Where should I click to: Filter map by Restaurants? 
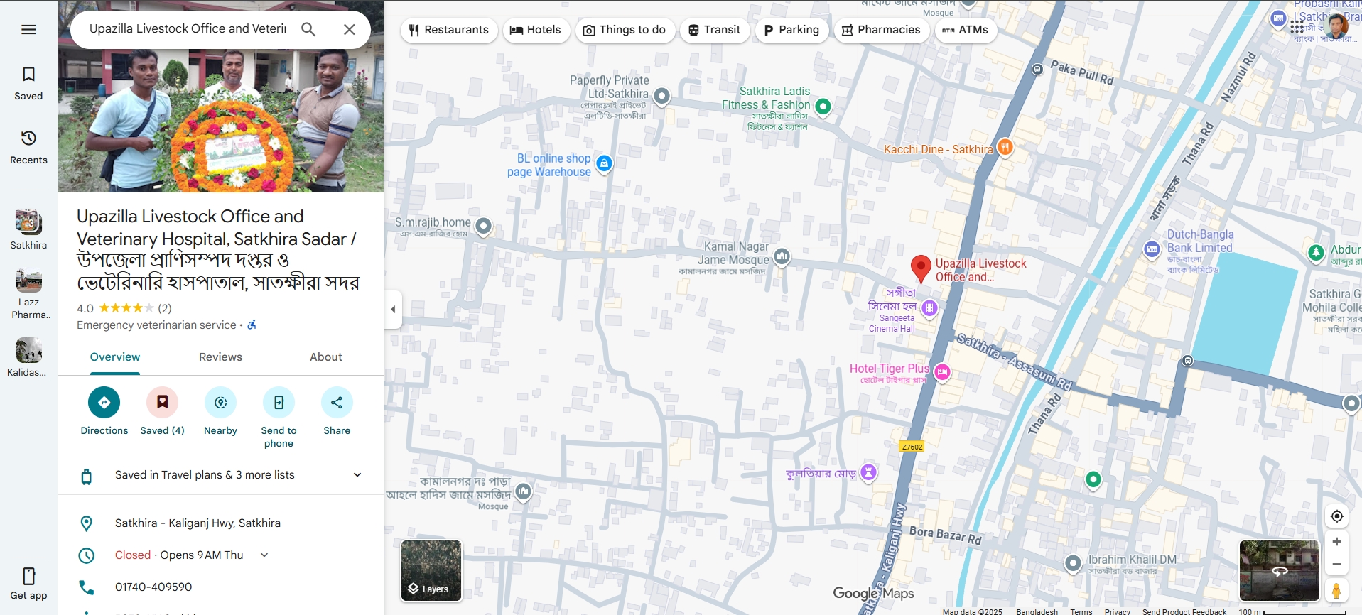pos(449,30)
